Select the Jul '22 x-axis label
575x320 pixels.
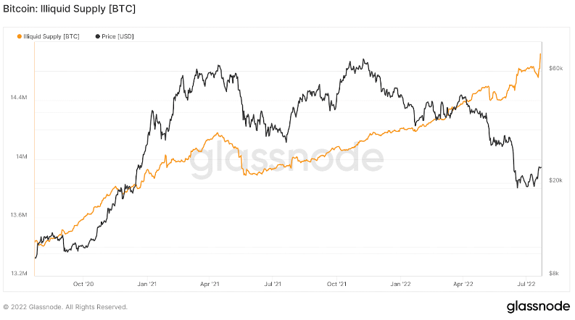[x=526, y=284]
